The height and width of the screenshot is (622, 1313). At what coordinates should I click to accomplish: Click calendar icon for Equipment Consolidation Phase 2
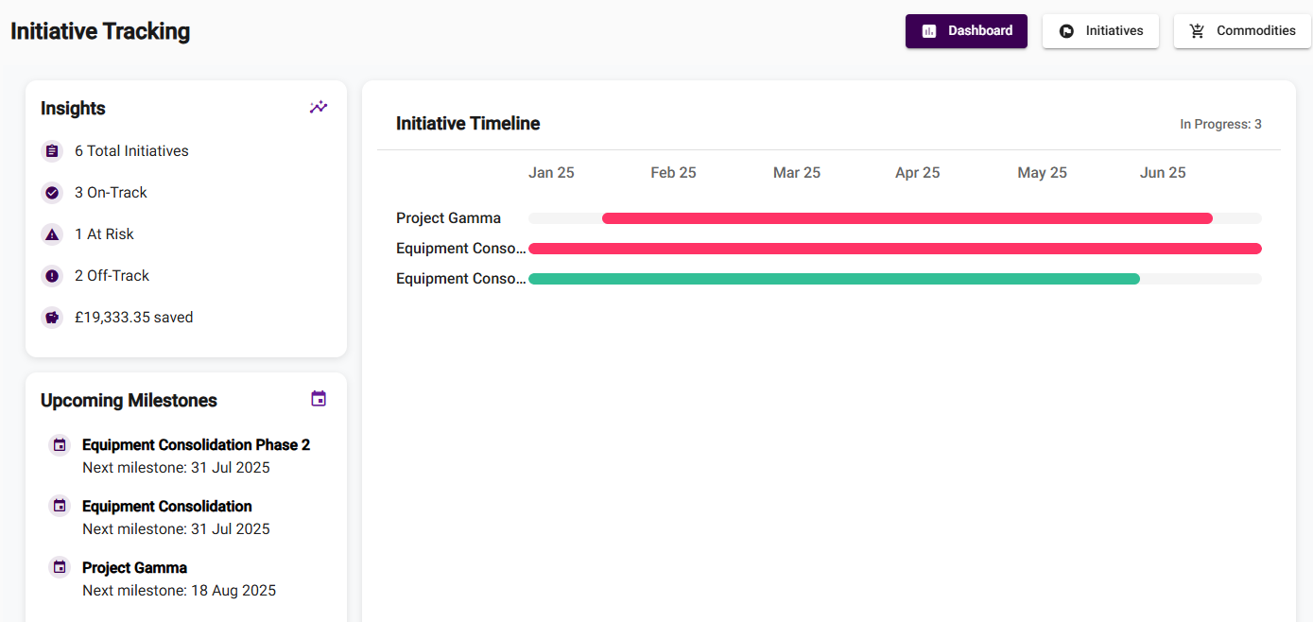point(60,445)
